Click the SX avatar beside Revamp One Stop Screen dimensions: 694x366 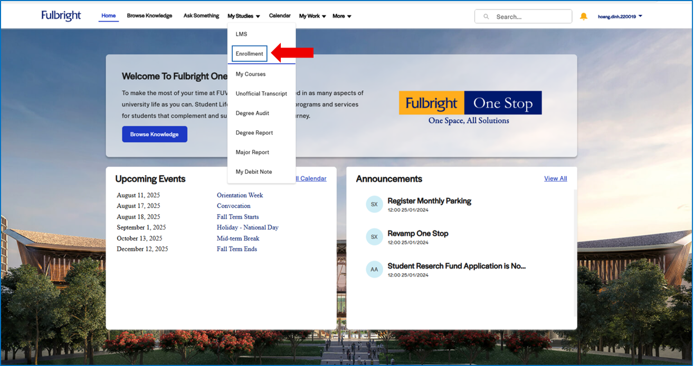tap(374, 237)
